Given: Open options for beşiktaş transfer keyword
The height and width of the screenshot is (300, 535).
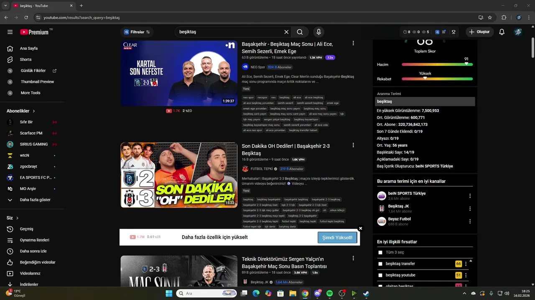Looking at the screenshot, I should 466,264.
